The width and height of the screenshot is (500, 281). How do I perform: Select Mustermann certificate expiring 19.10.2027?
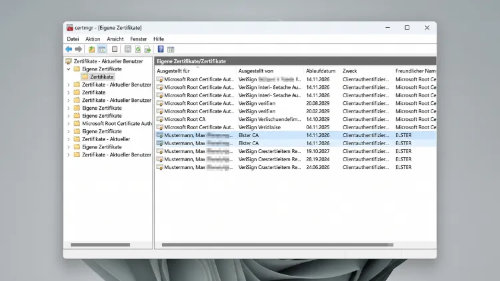pyautogui.click(x=295, y=151)
